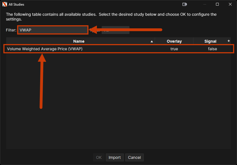Select the Volume Weighted Average Price (VWAP) study

[x=45, y=49]
